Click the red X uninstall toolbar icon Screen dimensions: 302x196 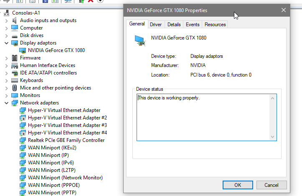point(91,1)
